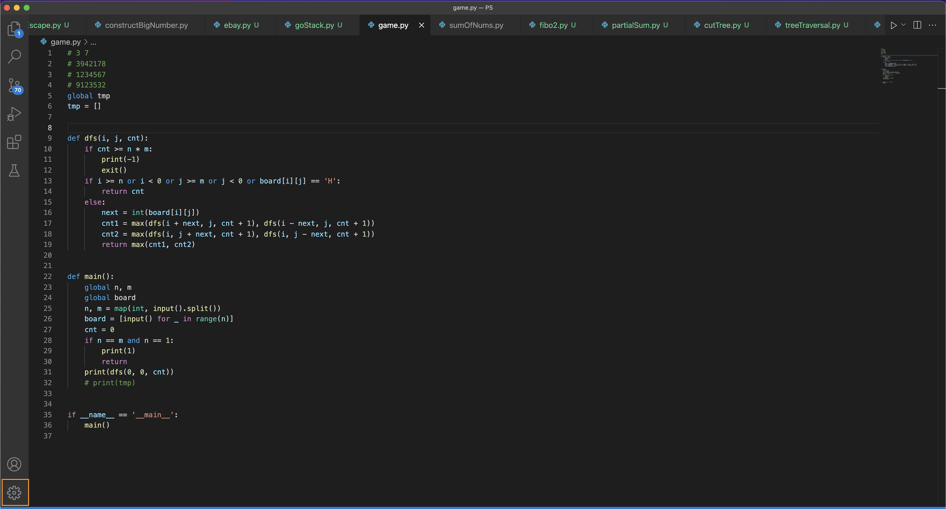
Task: Click game.py in the breadcrumb path
Action: 65,42
